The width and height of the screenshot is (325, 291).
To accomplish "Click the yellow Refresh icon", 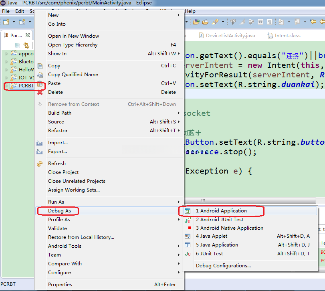I will click(x=40, y=164).
